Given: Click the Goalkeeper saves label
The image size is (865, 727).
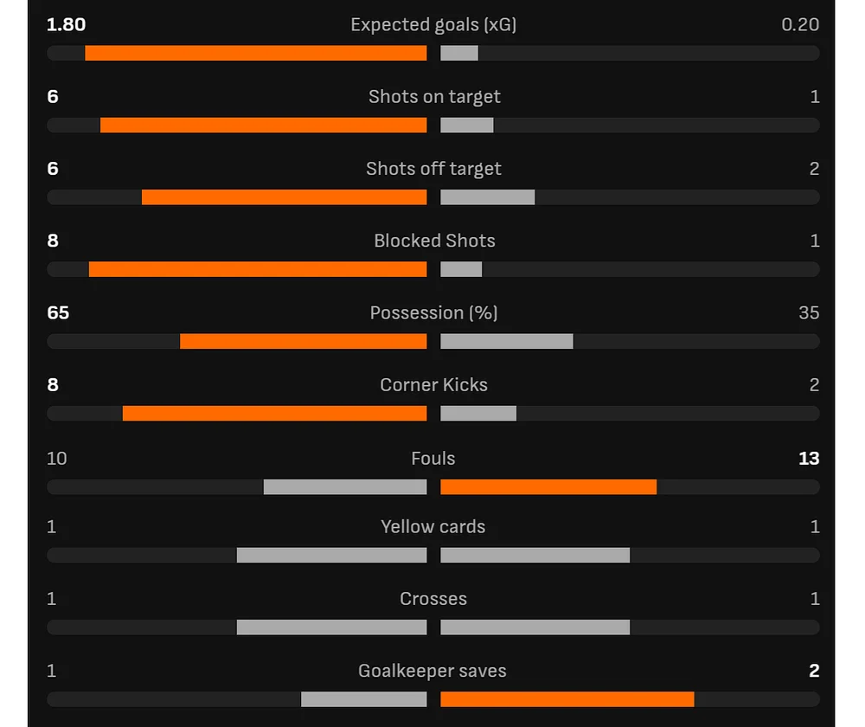Looking at the screenshot, I should [x=432, y=672].
